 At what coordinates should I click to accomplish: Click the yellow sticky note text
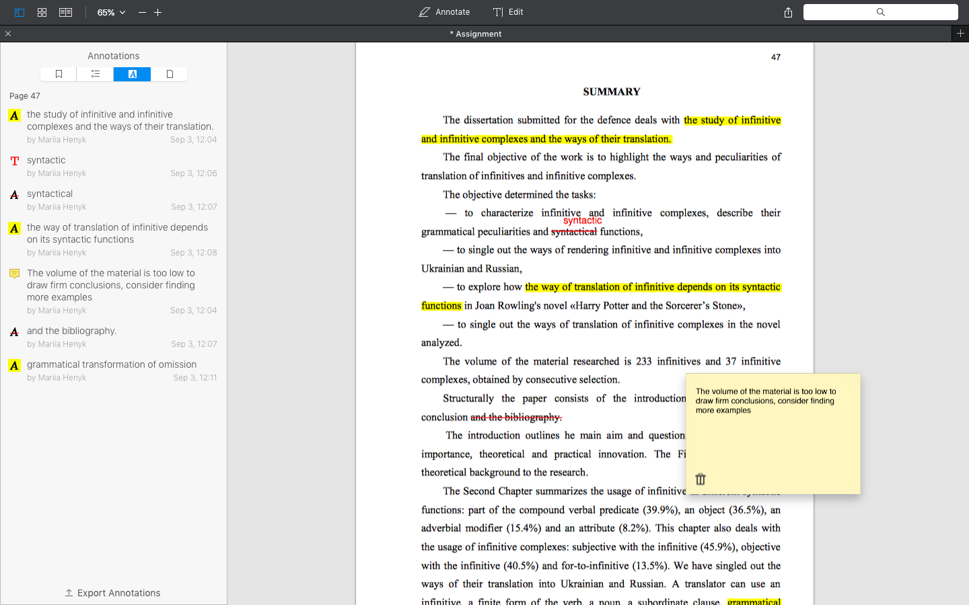point(766,401)
